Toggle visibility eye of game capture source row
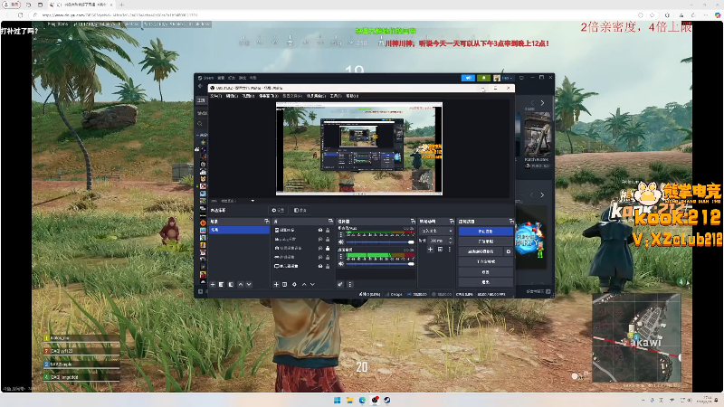 click(320, 257)
